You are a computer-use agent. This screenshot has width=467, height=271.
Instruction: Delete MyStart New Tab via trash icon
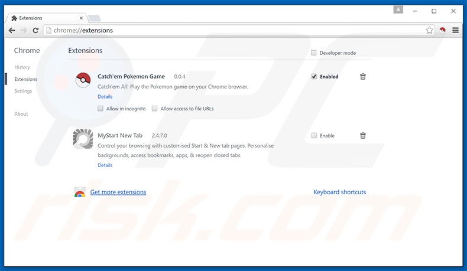pos(363,136)
